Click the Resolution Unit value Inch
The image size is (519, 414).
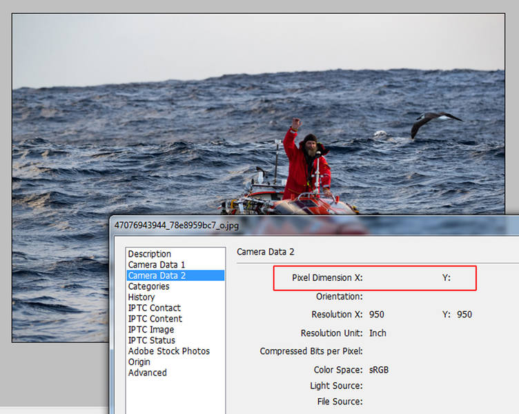(378, 333)
